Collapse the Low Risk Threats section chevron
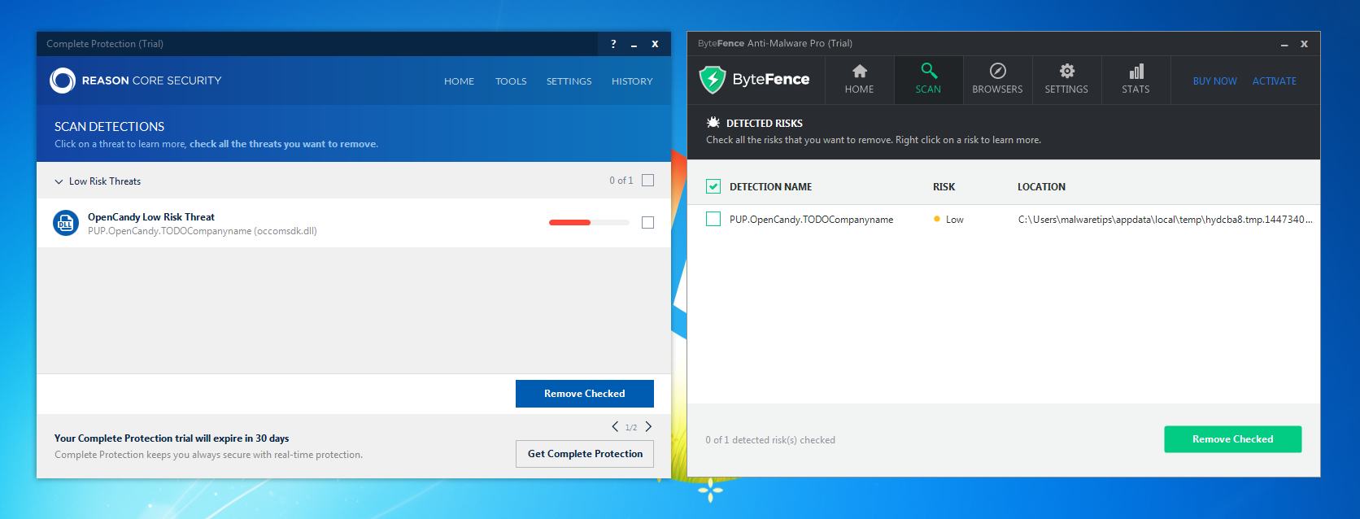 pyautogui.click(x=59, y=181)
